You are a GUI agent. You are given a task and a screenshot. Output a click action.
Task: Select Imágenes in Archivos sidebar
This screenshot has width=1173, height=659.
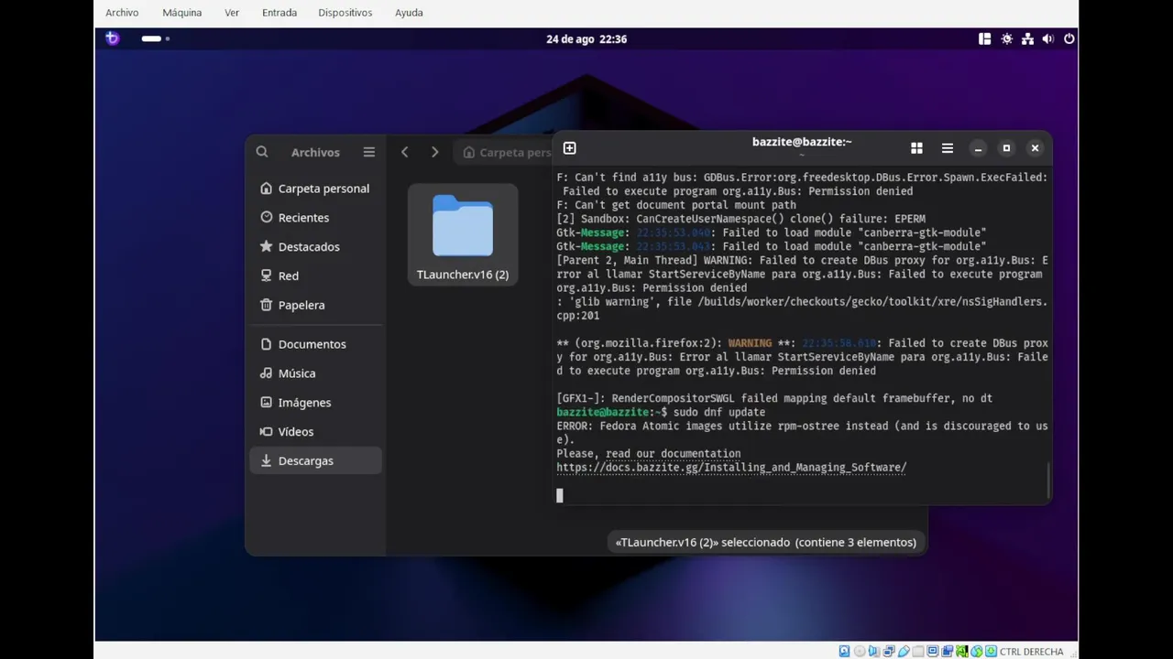point(315,403)
